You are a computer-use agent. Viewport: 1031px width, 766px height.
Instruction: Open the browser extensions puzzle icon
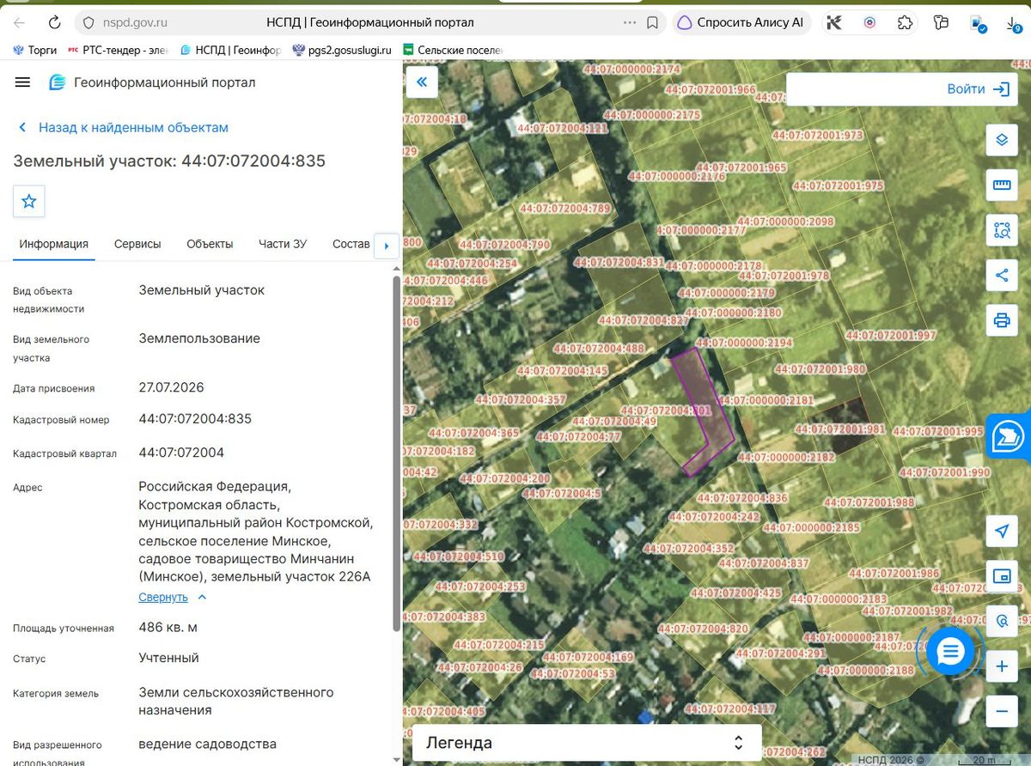pyautogui.click(x=905, y=22)
